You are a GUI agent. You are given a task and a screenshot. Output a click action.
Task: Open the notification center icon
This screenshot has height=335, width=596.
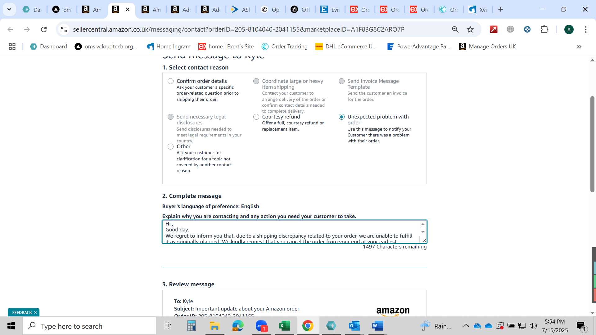[581, 326]
